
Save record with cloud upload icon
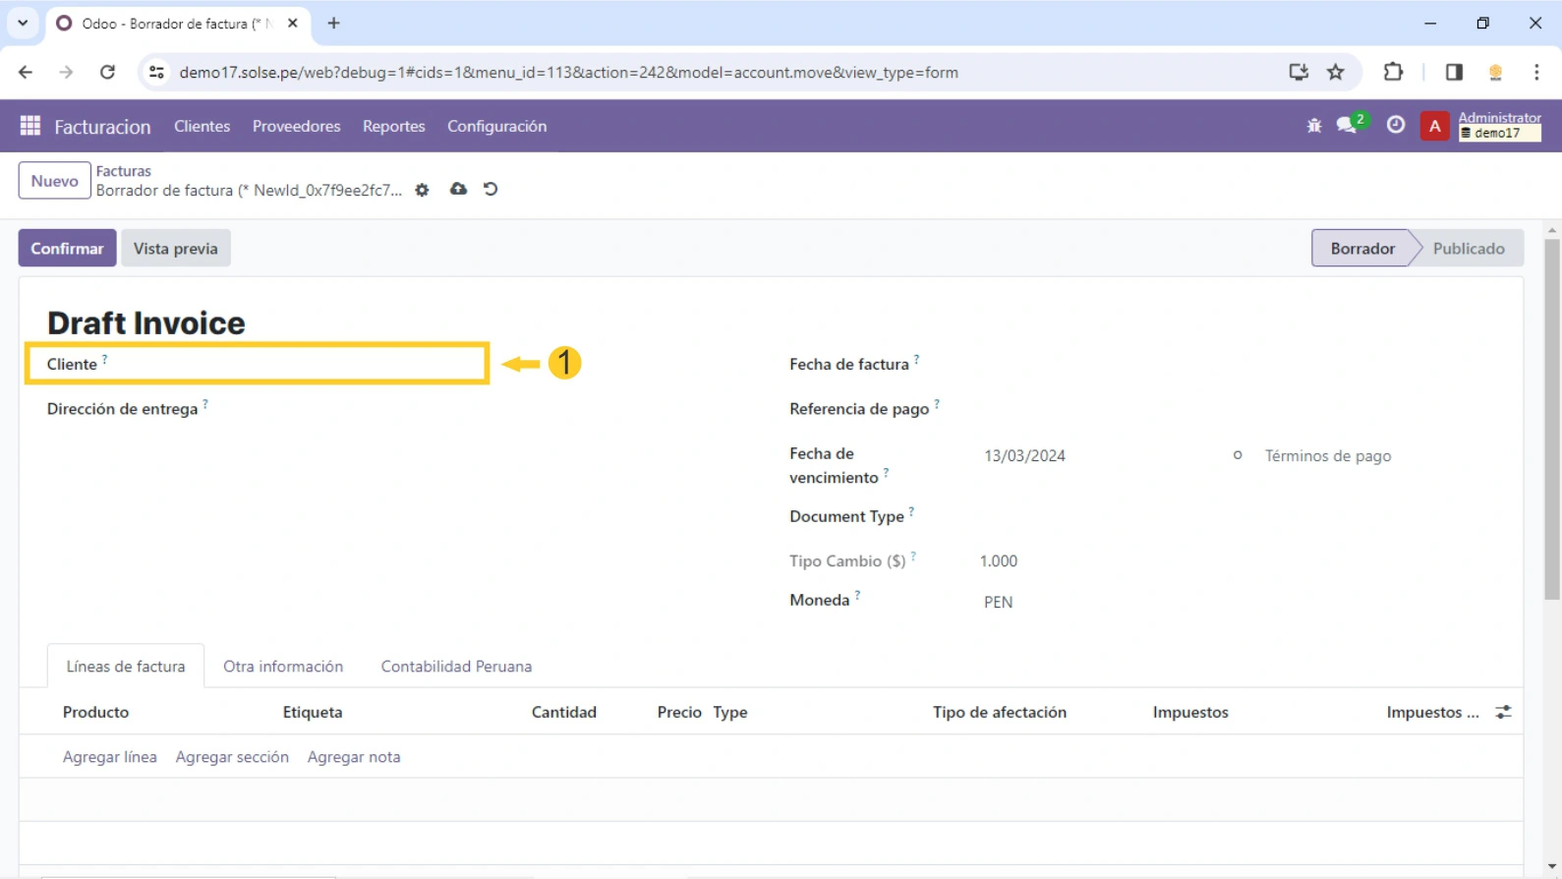458,189
